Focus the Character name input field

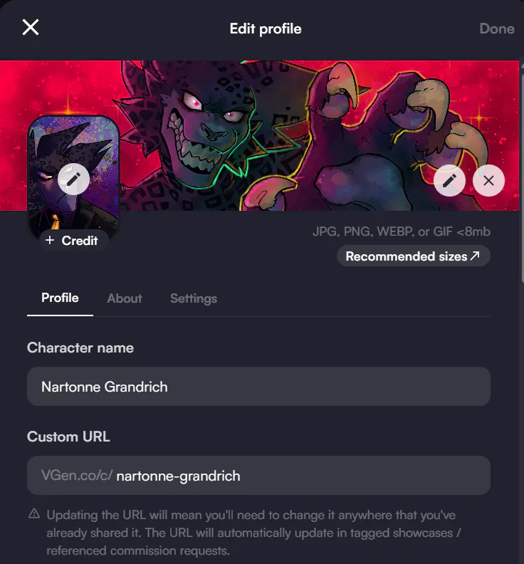[x=258, y=387]
